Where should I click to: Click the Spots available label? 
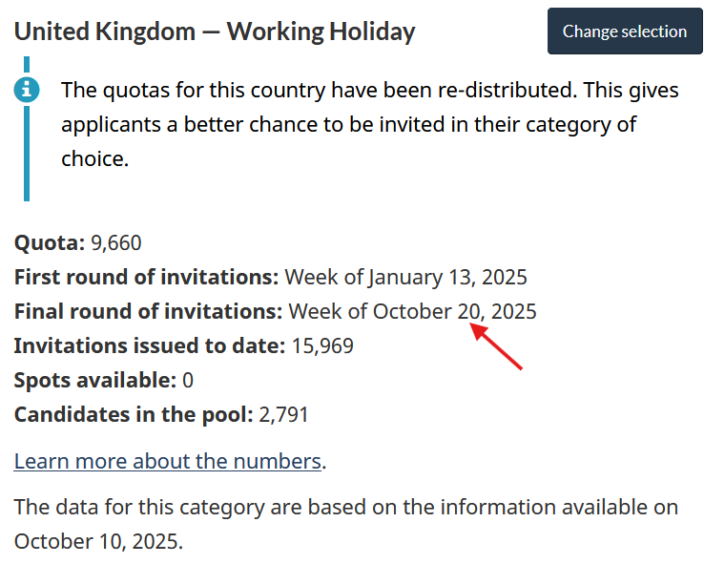[x=94, y=381]
